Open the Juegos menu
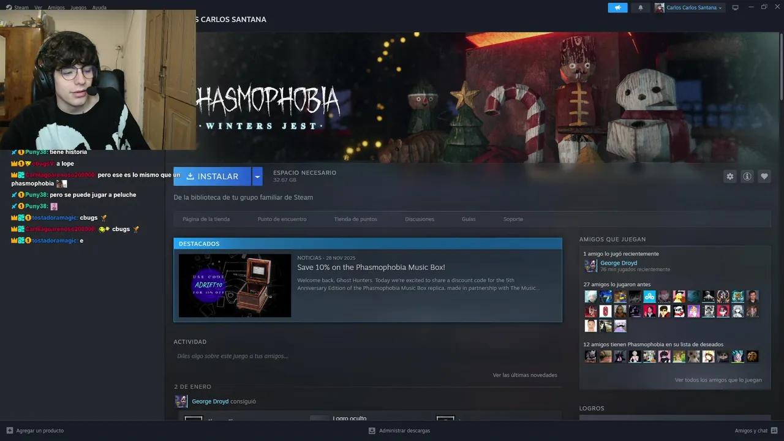The height and width of the screenshot is (441, 784). (78, 7)
